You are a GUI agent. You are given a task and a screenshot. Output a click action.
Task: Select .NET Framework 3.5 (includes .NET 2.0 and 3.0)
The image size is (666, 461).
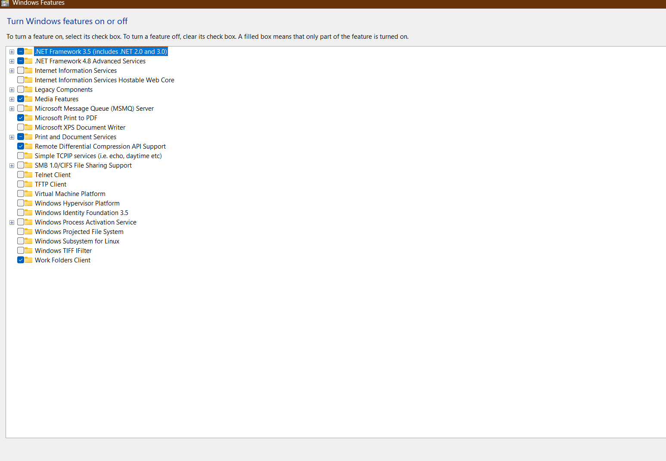[101, 52]
